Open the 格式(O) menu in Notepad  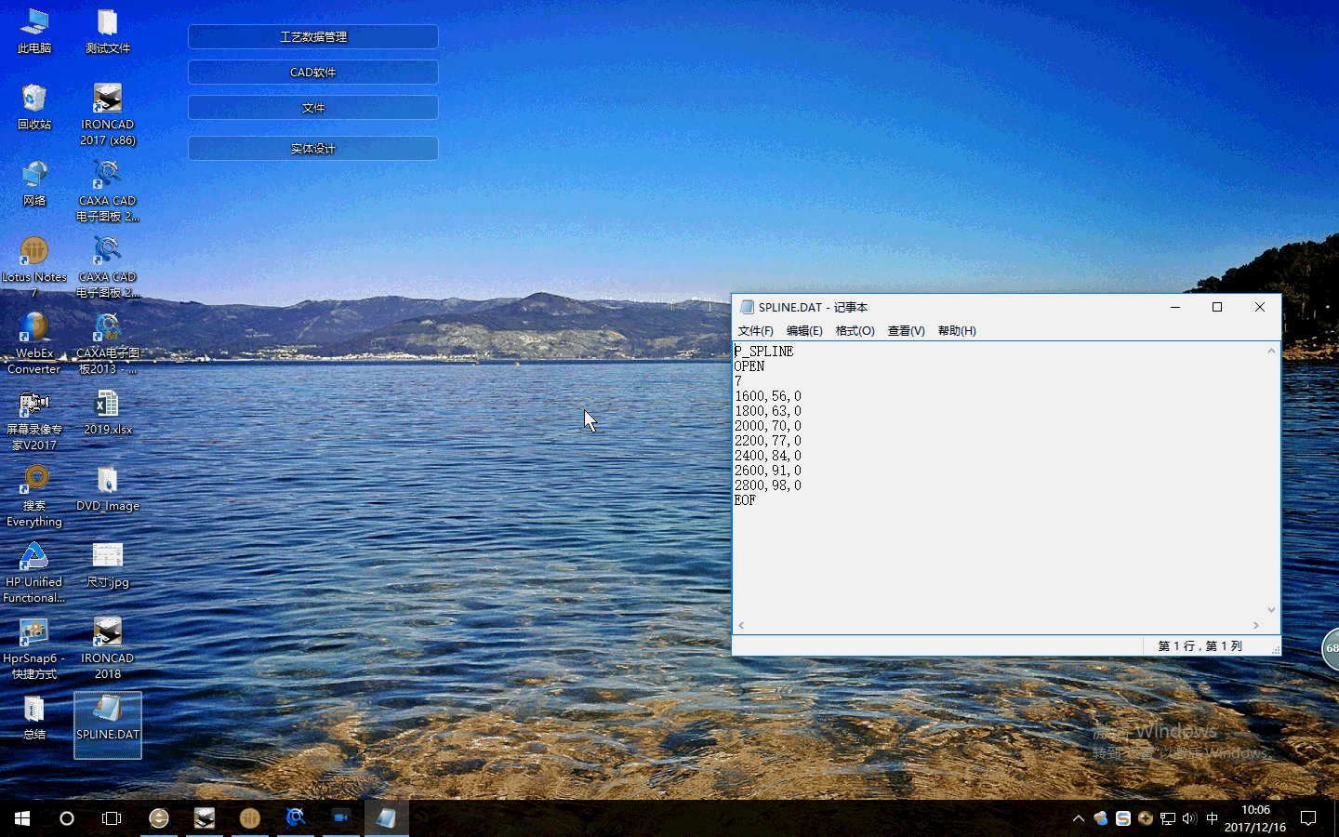pos(855,331)
